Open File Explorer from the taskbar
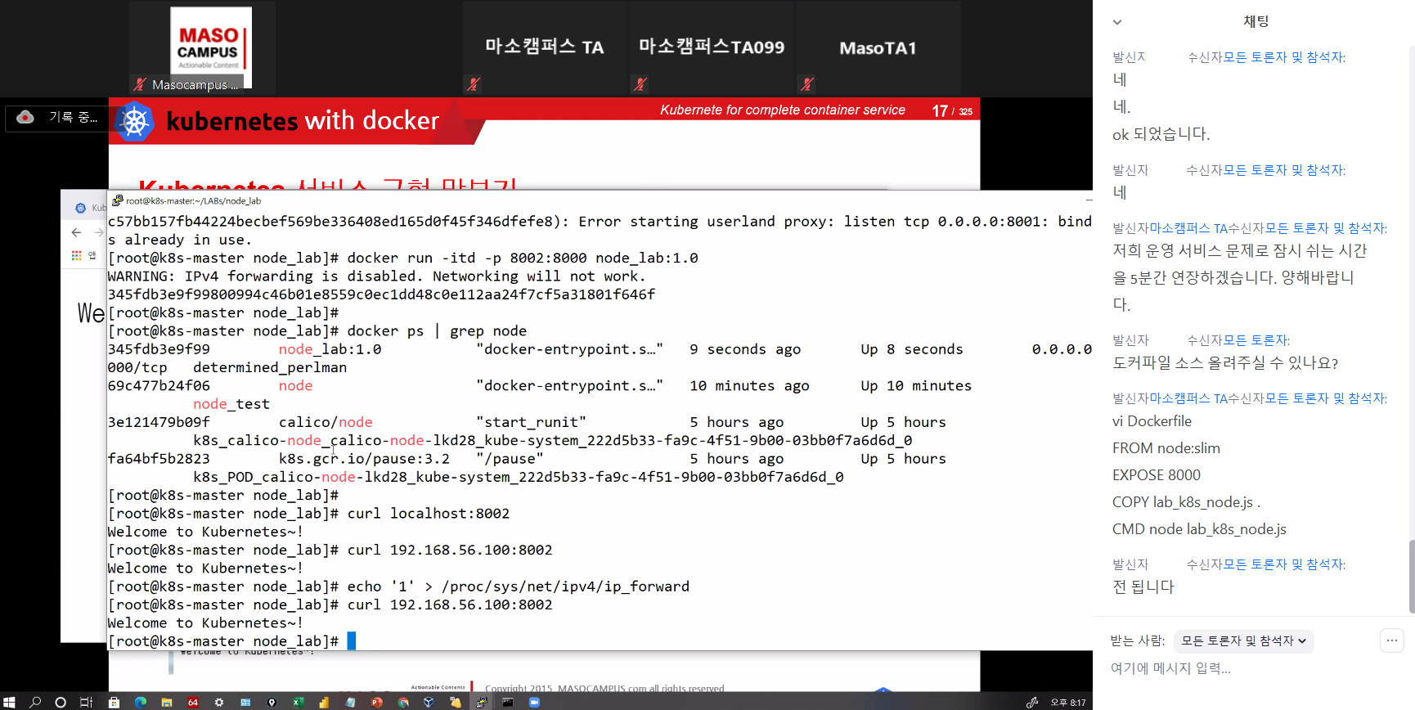The height and width of the screenshot is (710, 1415). [x=166, y=702]
